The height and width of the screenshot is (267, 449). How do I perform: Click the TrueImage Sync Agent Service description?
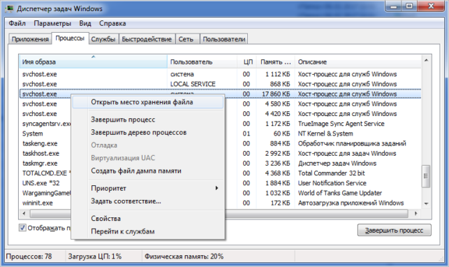click(341, 124)
